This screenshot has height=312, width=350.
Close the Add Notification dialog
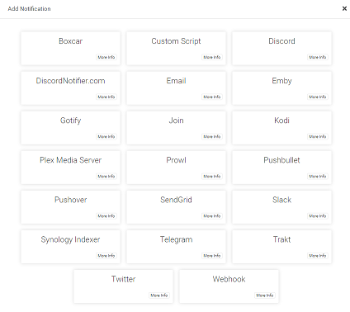point(344,8)
